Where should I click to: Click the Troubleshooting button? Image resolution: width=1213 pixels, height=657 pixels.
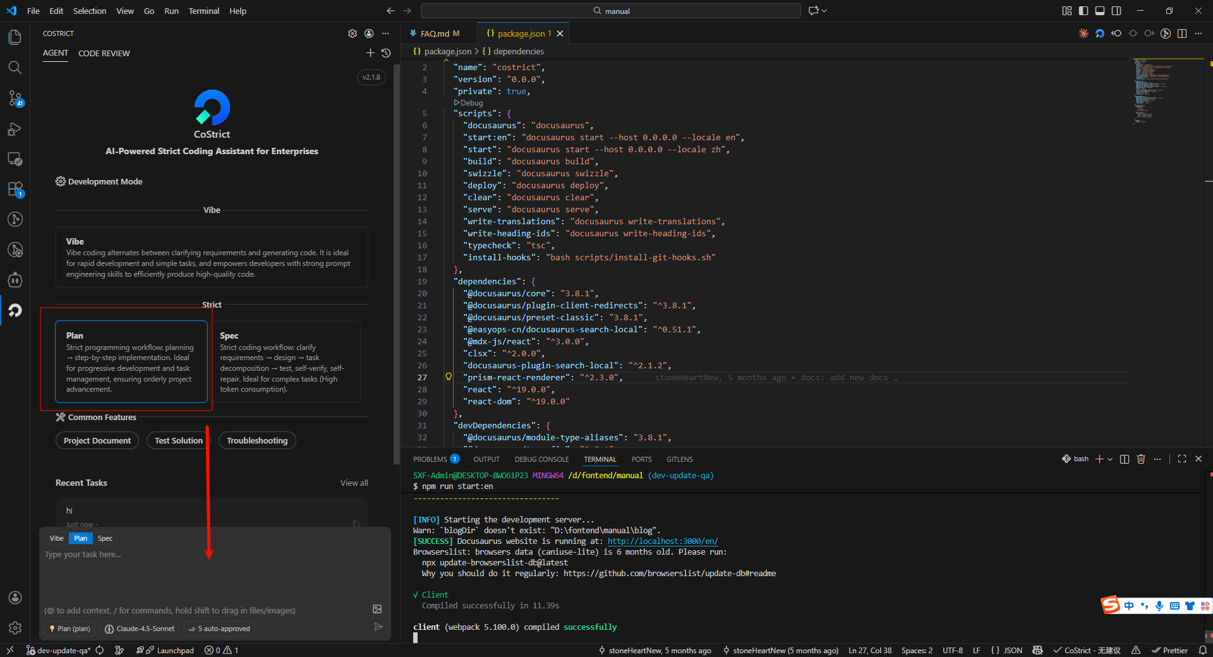click(257, 440)
